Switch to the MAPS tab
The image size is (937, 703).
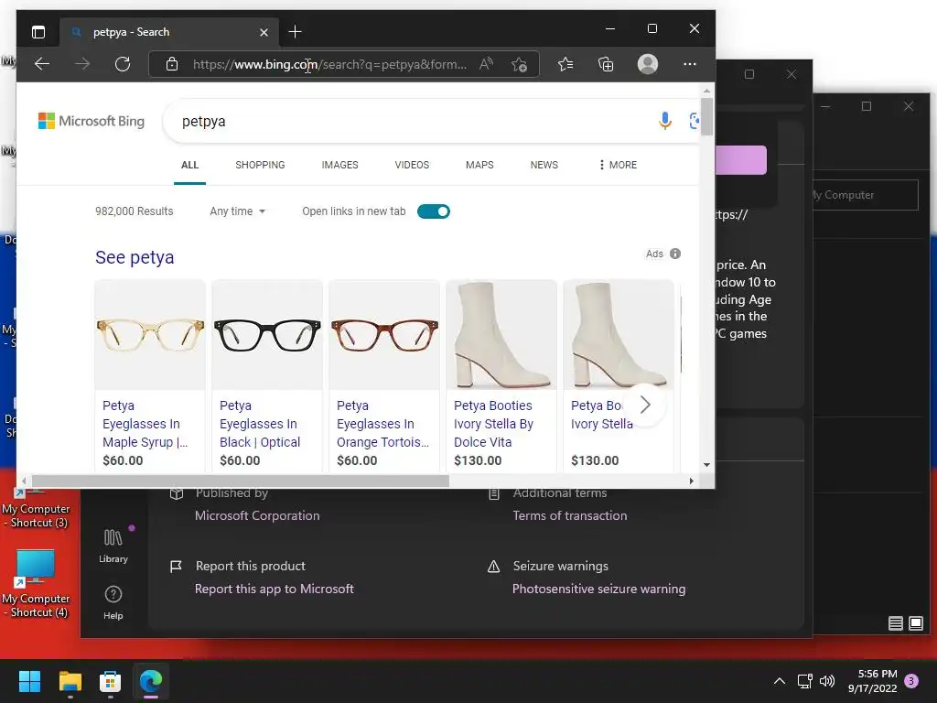[x=479, y=165]
